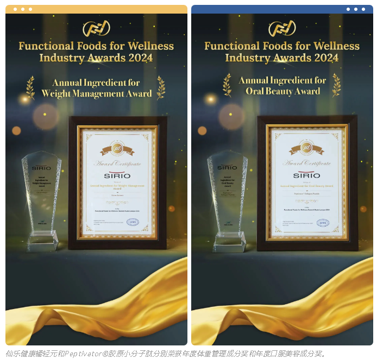Image resolution: width=377 pixels, height=359 pixels.
Task: Click the framed certificate in the Weight Management poster
Action: point(117,182)
